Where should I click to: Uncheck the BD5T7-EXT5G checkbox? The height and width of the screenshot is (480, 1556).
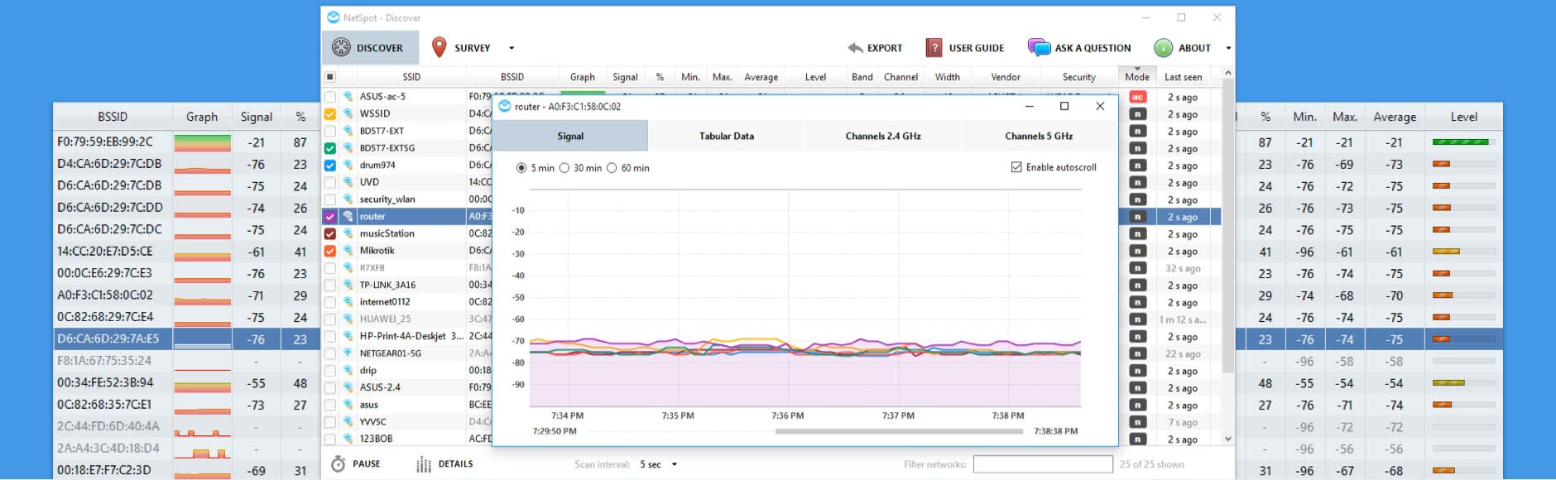pyautogui.click(x=330, y=148)
